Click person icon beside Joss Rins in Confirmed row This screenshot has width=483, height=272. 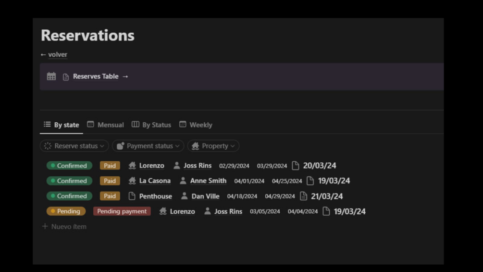[177, 165]
